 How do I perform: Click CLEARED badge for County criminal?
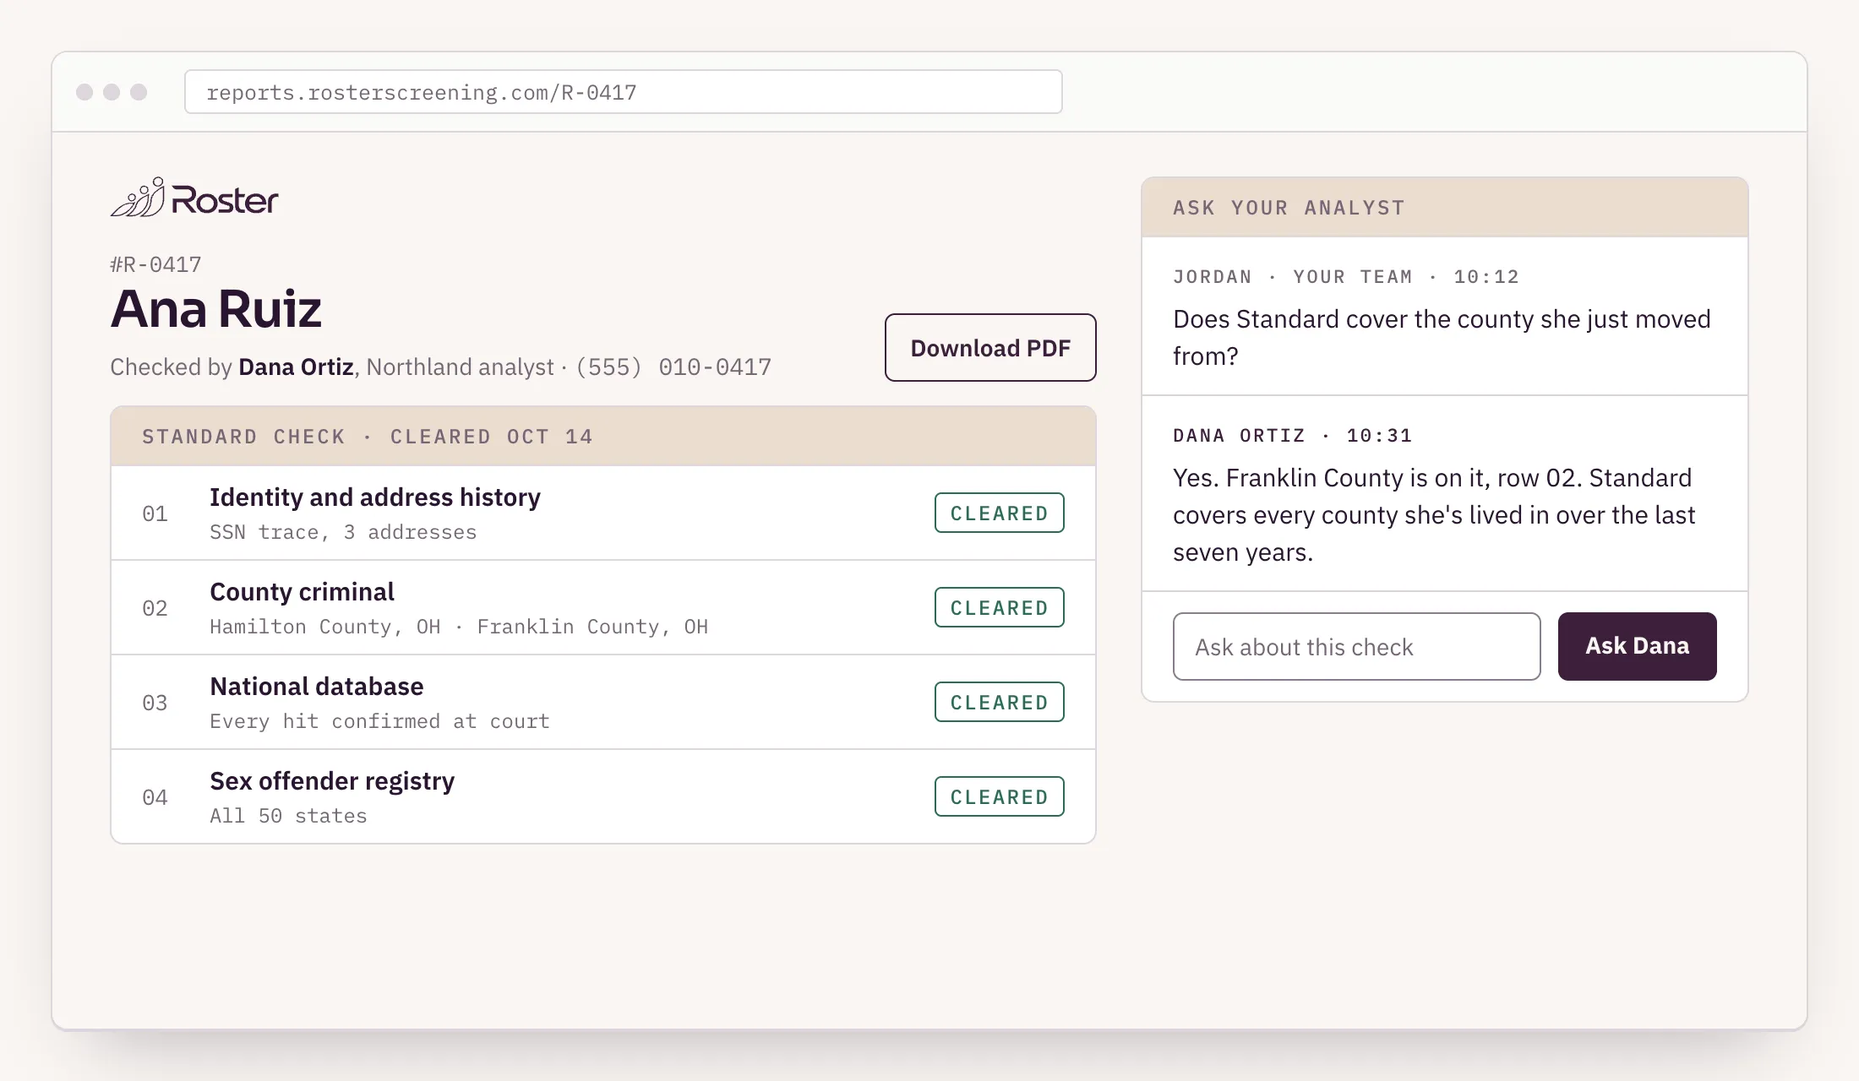click(999, 607)
